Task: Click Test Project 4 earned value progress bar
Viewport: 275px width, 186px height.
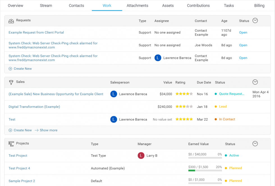Action: (205, 170)
